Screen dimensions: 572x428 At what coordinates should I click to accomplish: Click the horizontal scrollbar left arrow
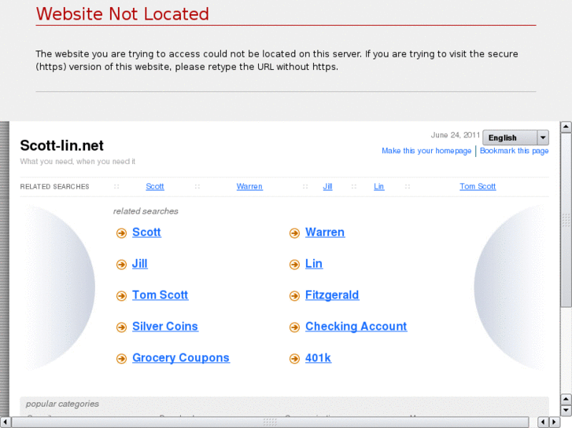[x=6, y=423]
